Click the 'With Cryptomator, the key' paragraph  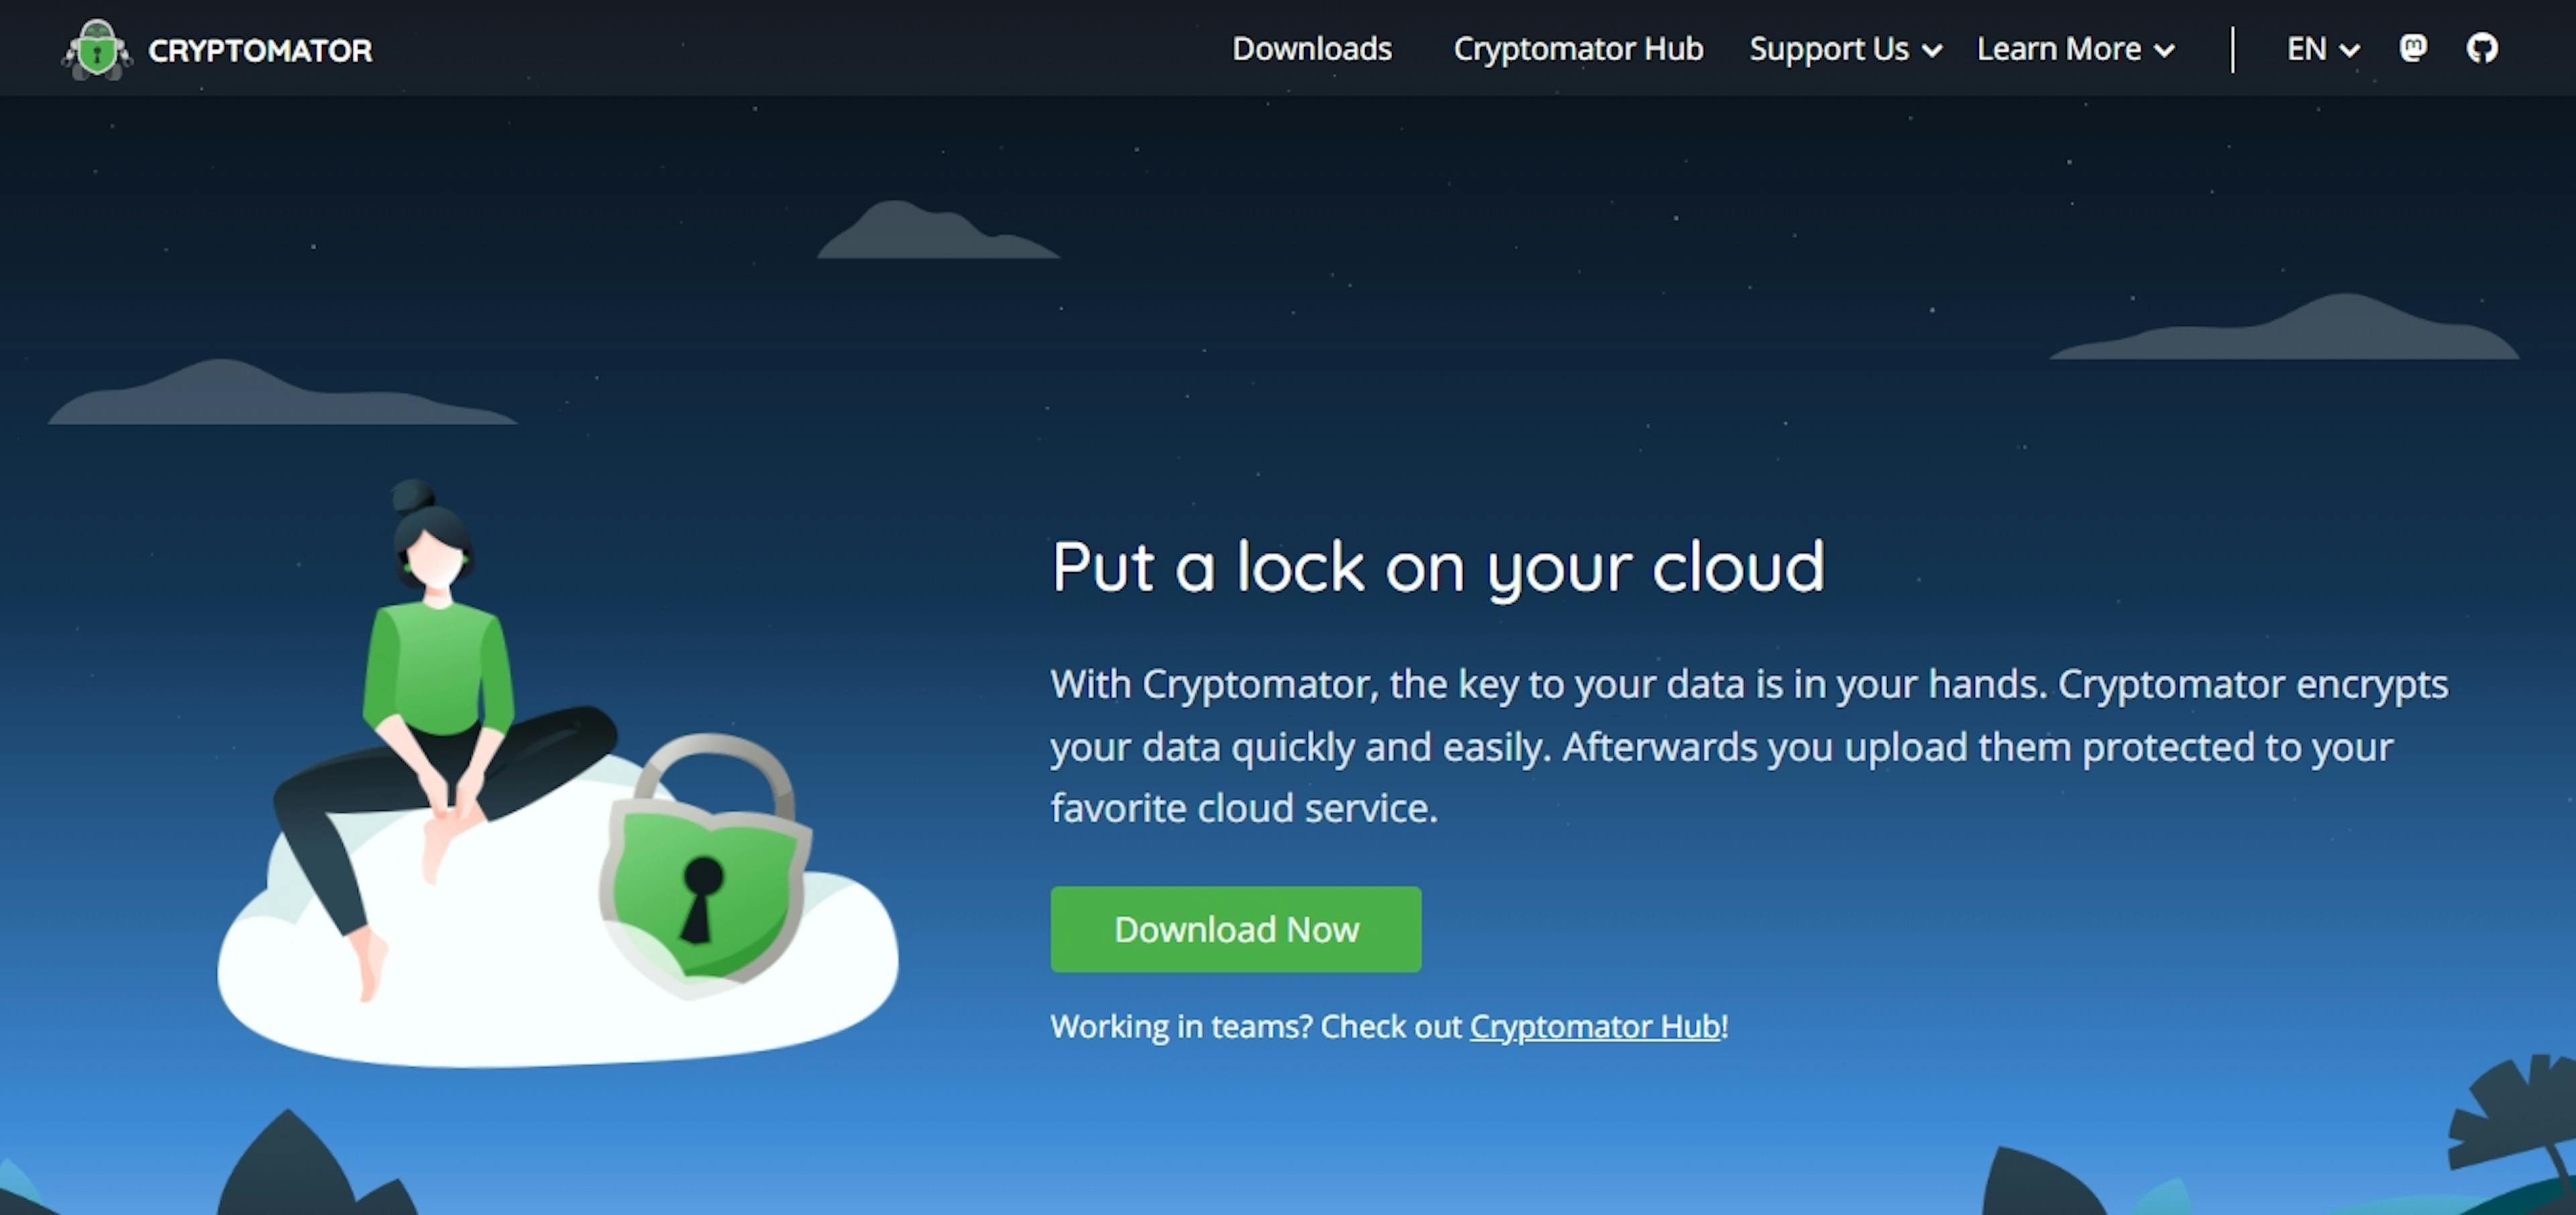[1749, 746]
